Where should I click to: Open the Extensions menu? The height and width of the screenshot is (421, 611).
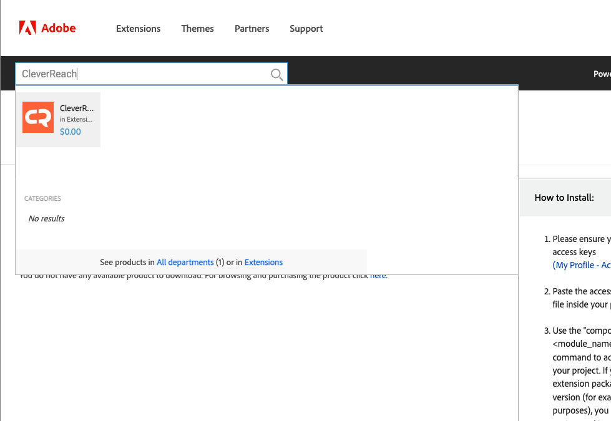[139, 29]
